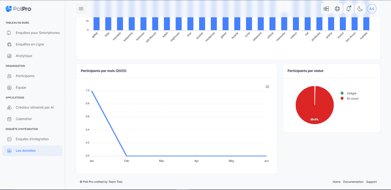Open the globe language selector
This screenshot has height=190, width=391.
(x=337, y=9)
